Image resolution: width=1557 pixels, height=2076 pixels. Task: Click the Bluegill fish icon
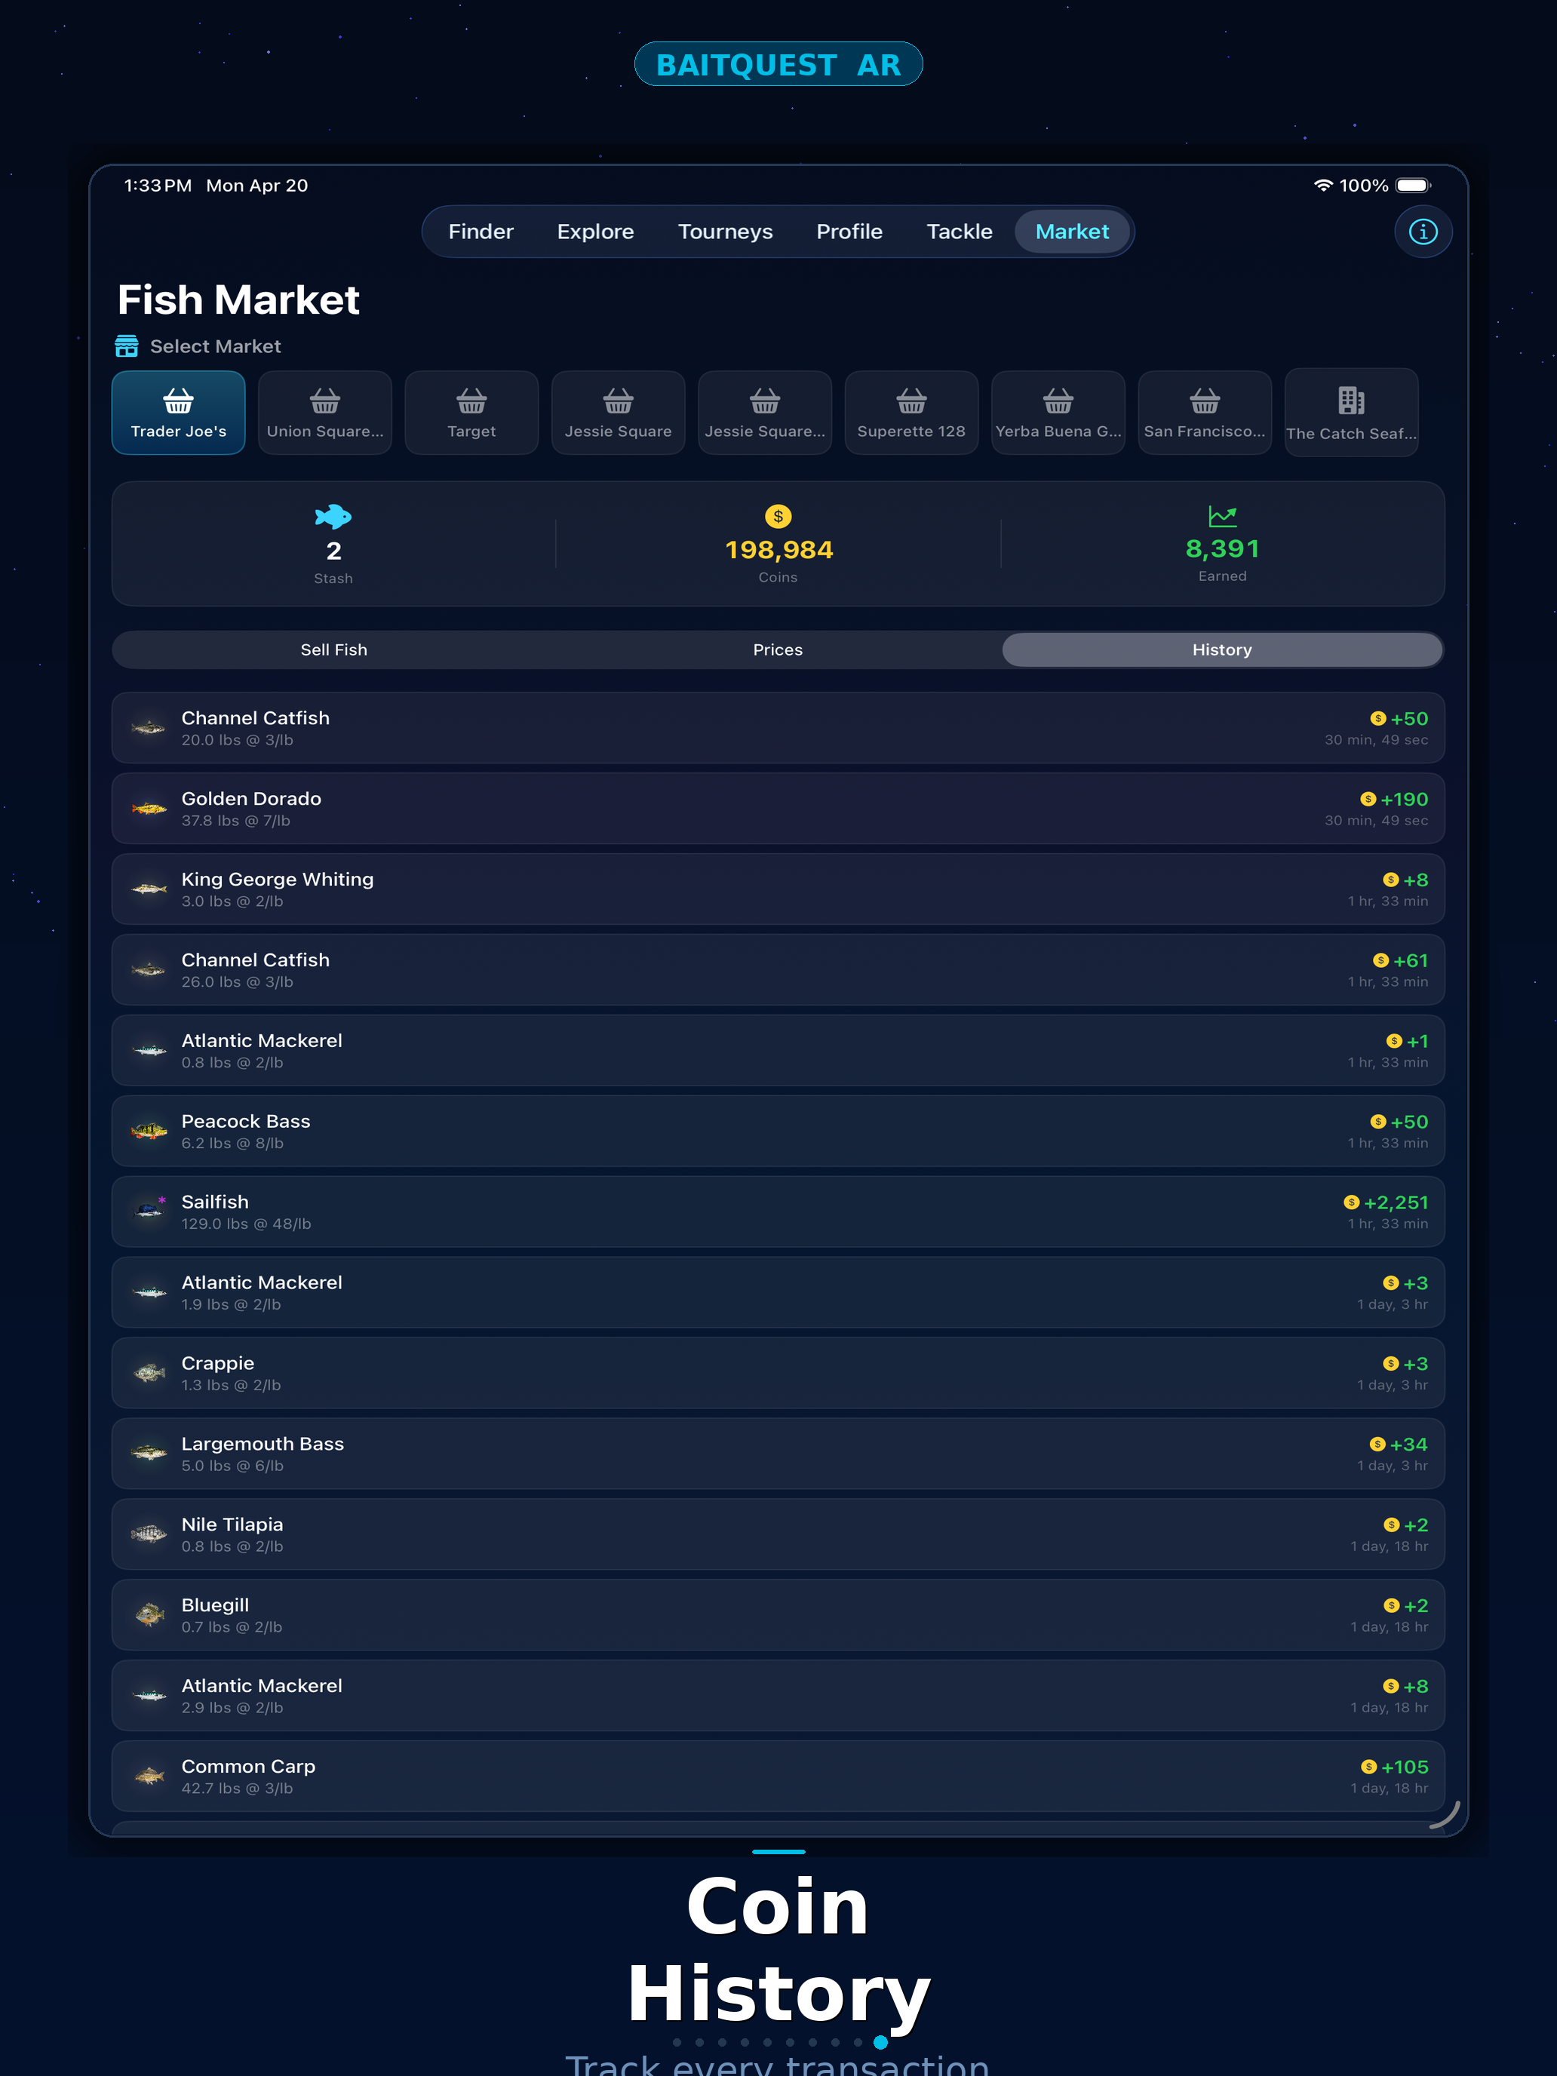coord(149,1614)
